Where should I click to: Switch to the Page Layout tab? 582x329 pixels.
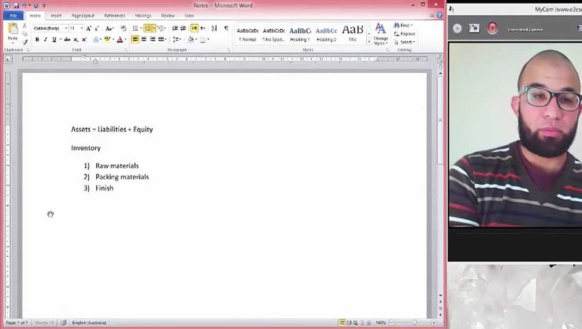tap(83, 16)
